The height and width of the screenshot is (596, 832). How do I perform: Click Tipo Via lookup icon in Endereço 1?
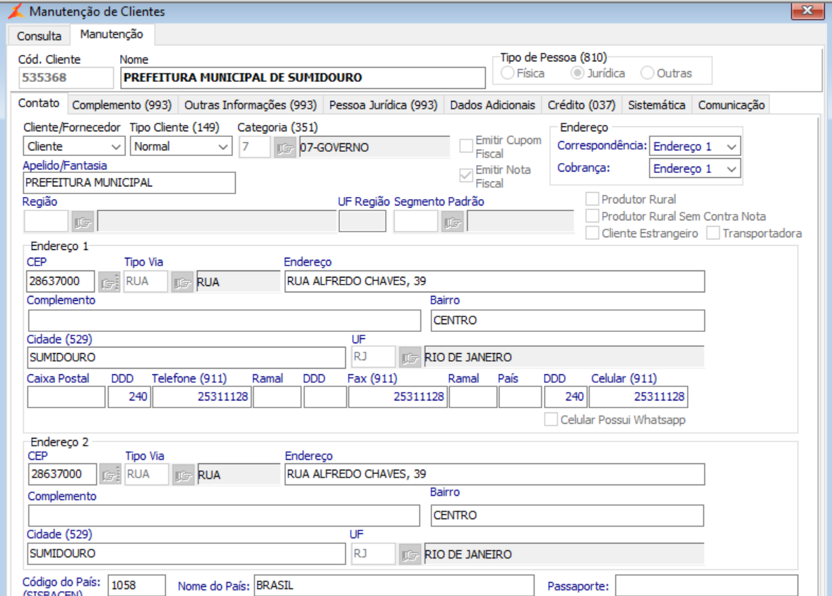pos(182,282)
